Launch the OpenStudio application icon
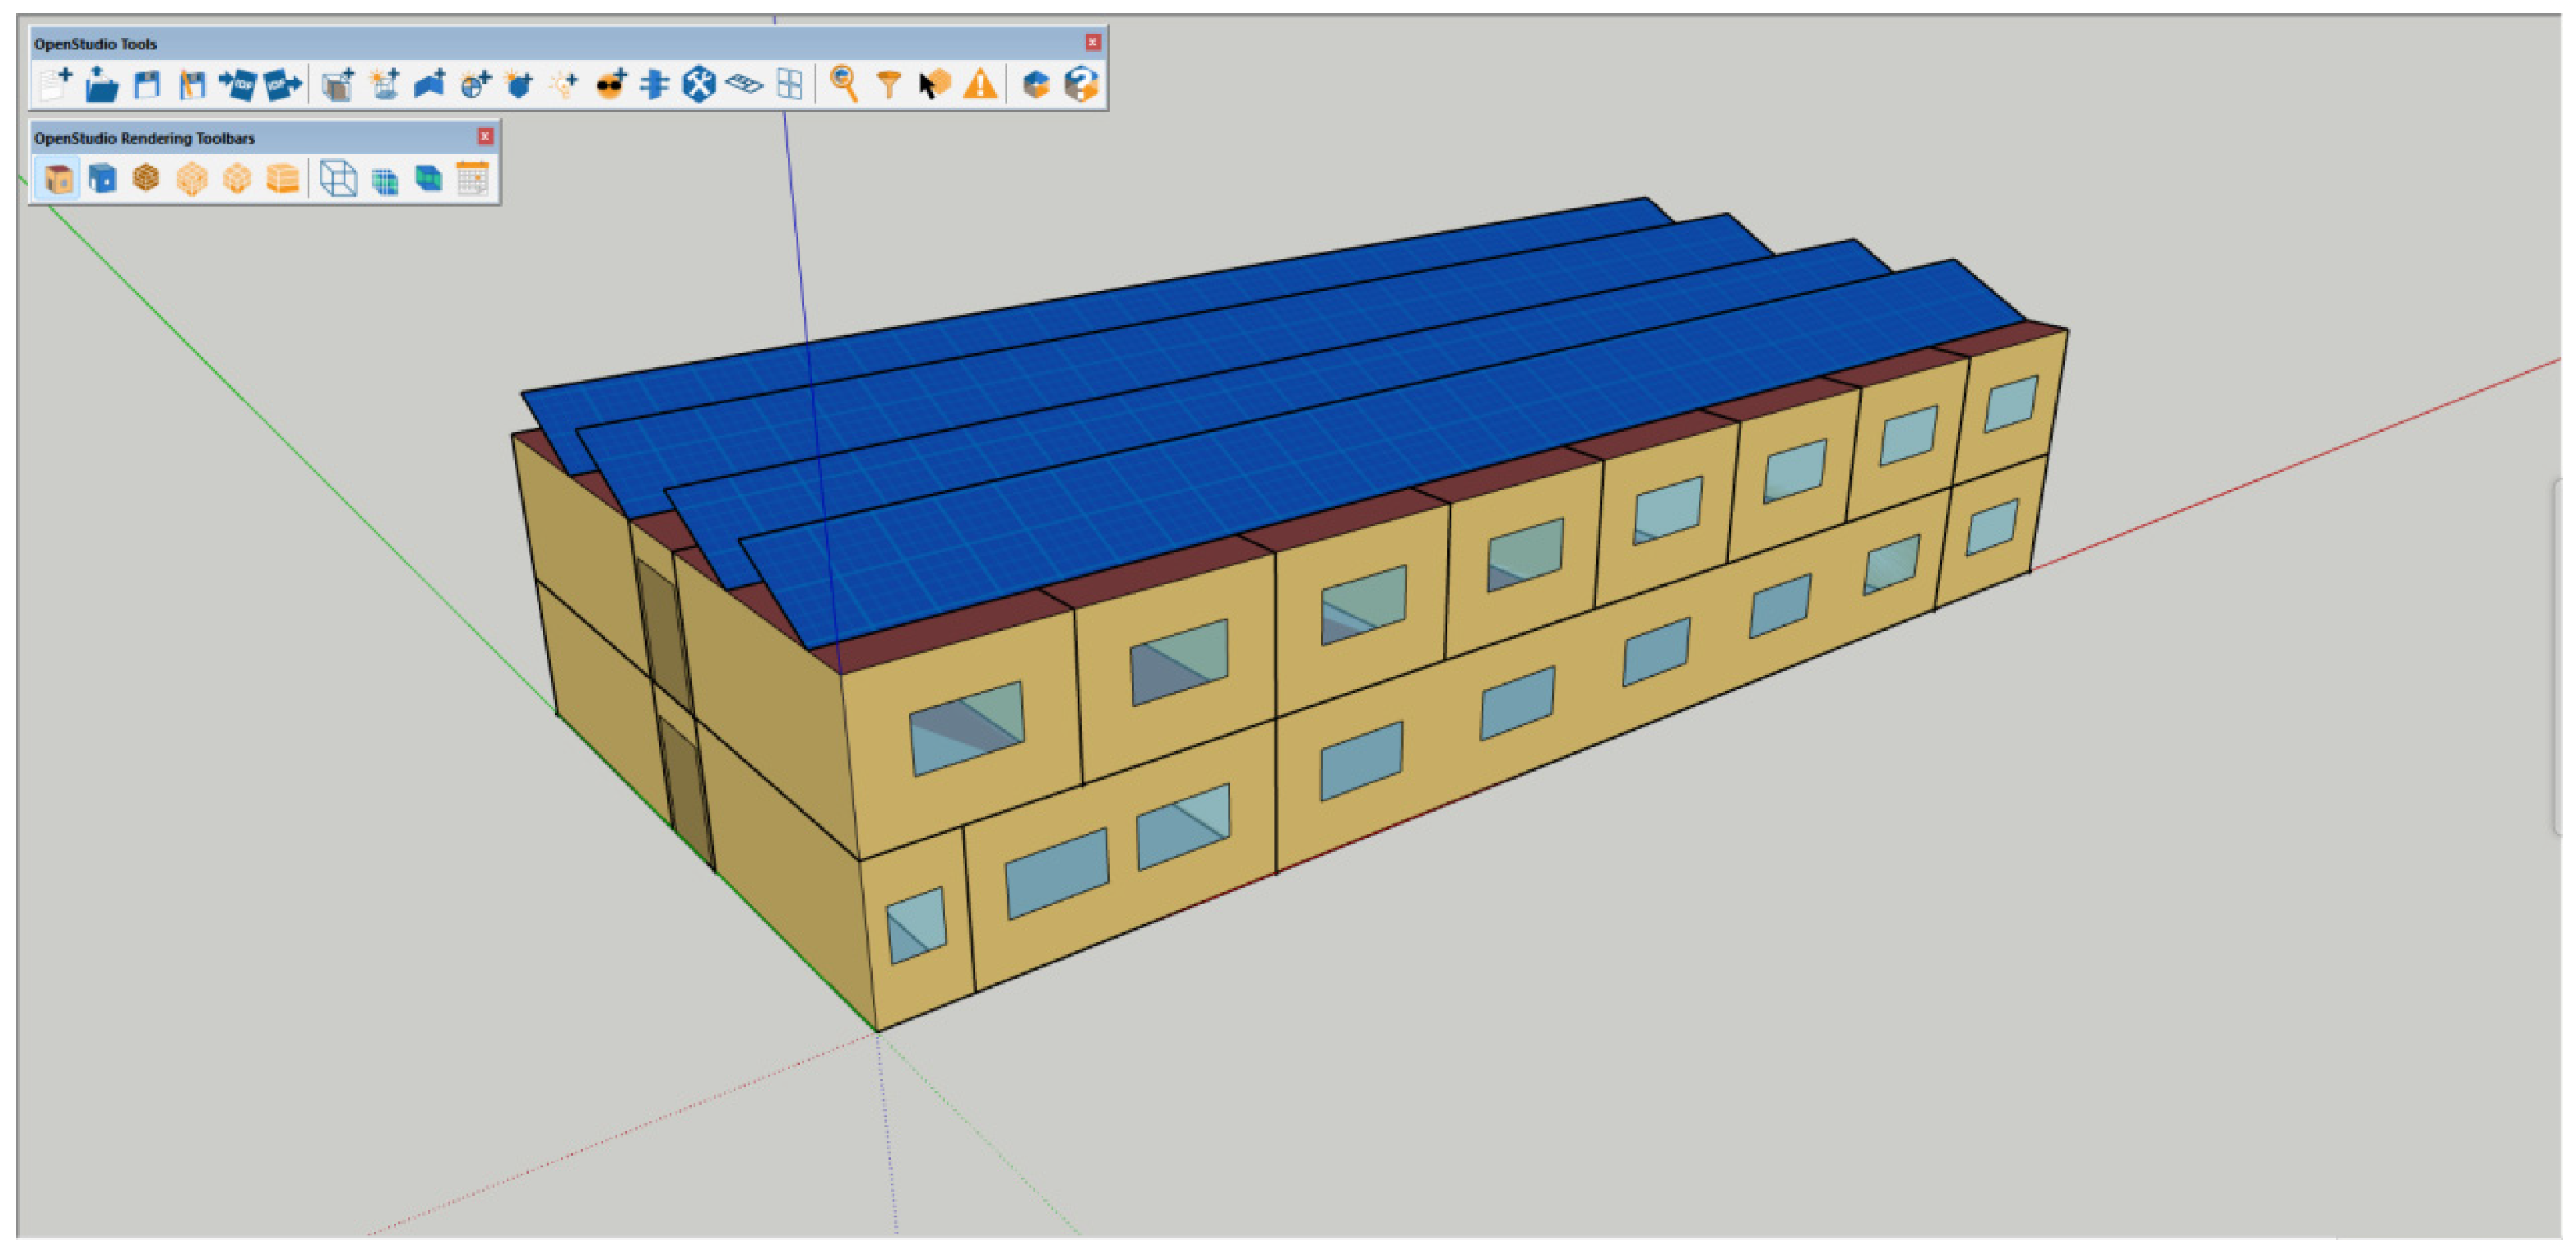The width and height of the screenshot is (2576, 1259). (1036, 84)
